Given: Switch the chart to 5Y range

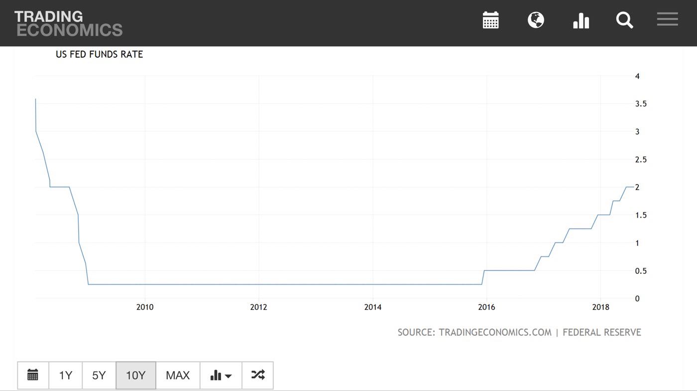Looking at the screenshot, I should [99, 375].
